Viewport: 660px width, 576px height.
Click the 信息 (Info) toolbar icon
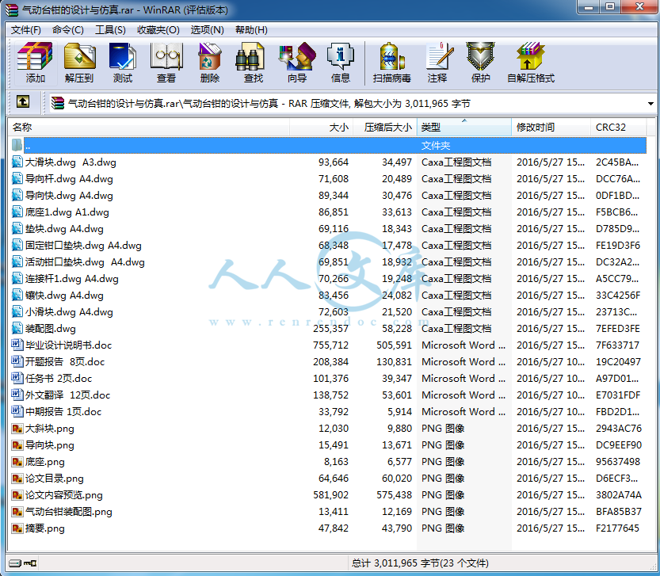point(341,63)
